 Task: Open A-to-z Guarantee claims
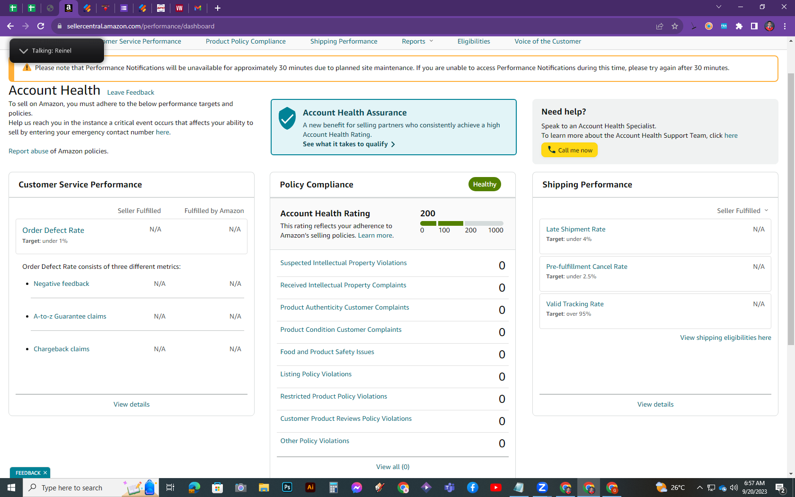pyautogui.click(x=70, y=316)
